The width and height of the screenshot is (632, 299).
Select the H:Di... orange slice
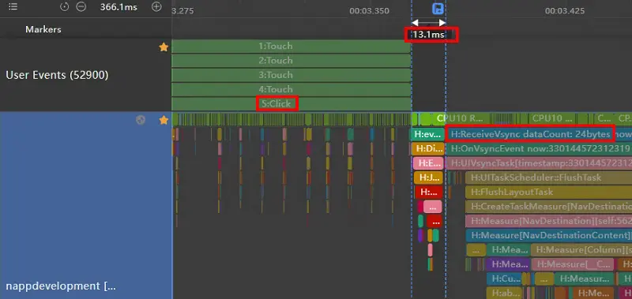click(427, 149)
